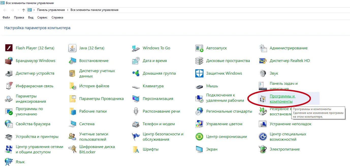Screen dimensions: 350x168
Task: Open Свойства браузера link
Action: (33, 124)
